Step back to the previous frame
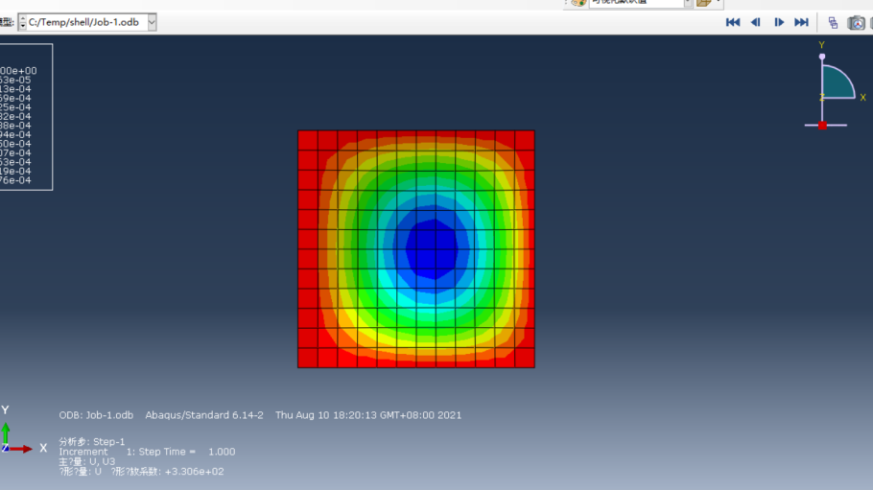 click(755, 22)
